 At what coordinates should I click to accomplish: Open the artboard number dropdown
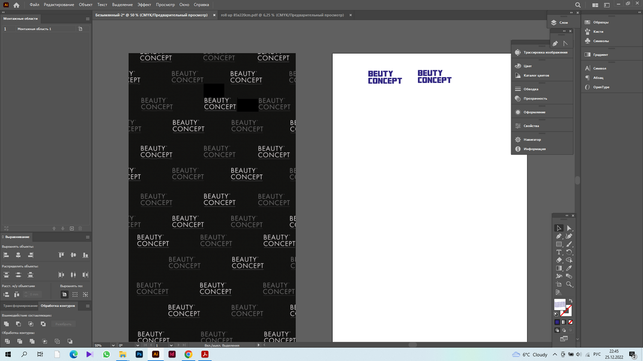(x=171, y=345)
